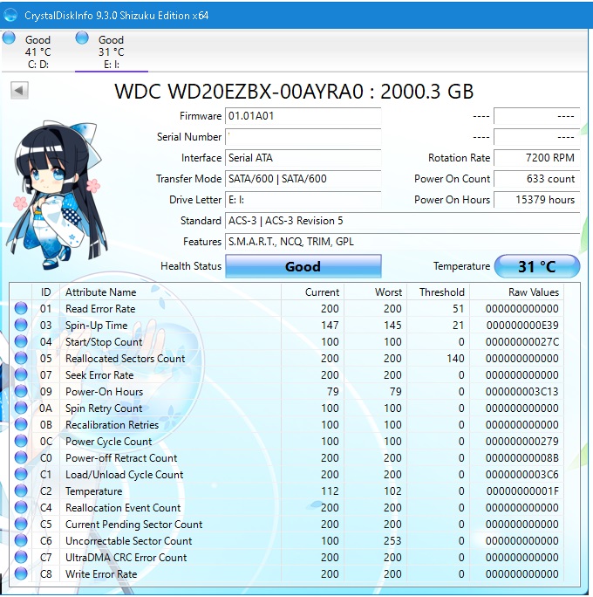The height and width of the screenshot is (597, 593).
Task: Click the status orb for Spin Retry Count
Action: [21, 408]
